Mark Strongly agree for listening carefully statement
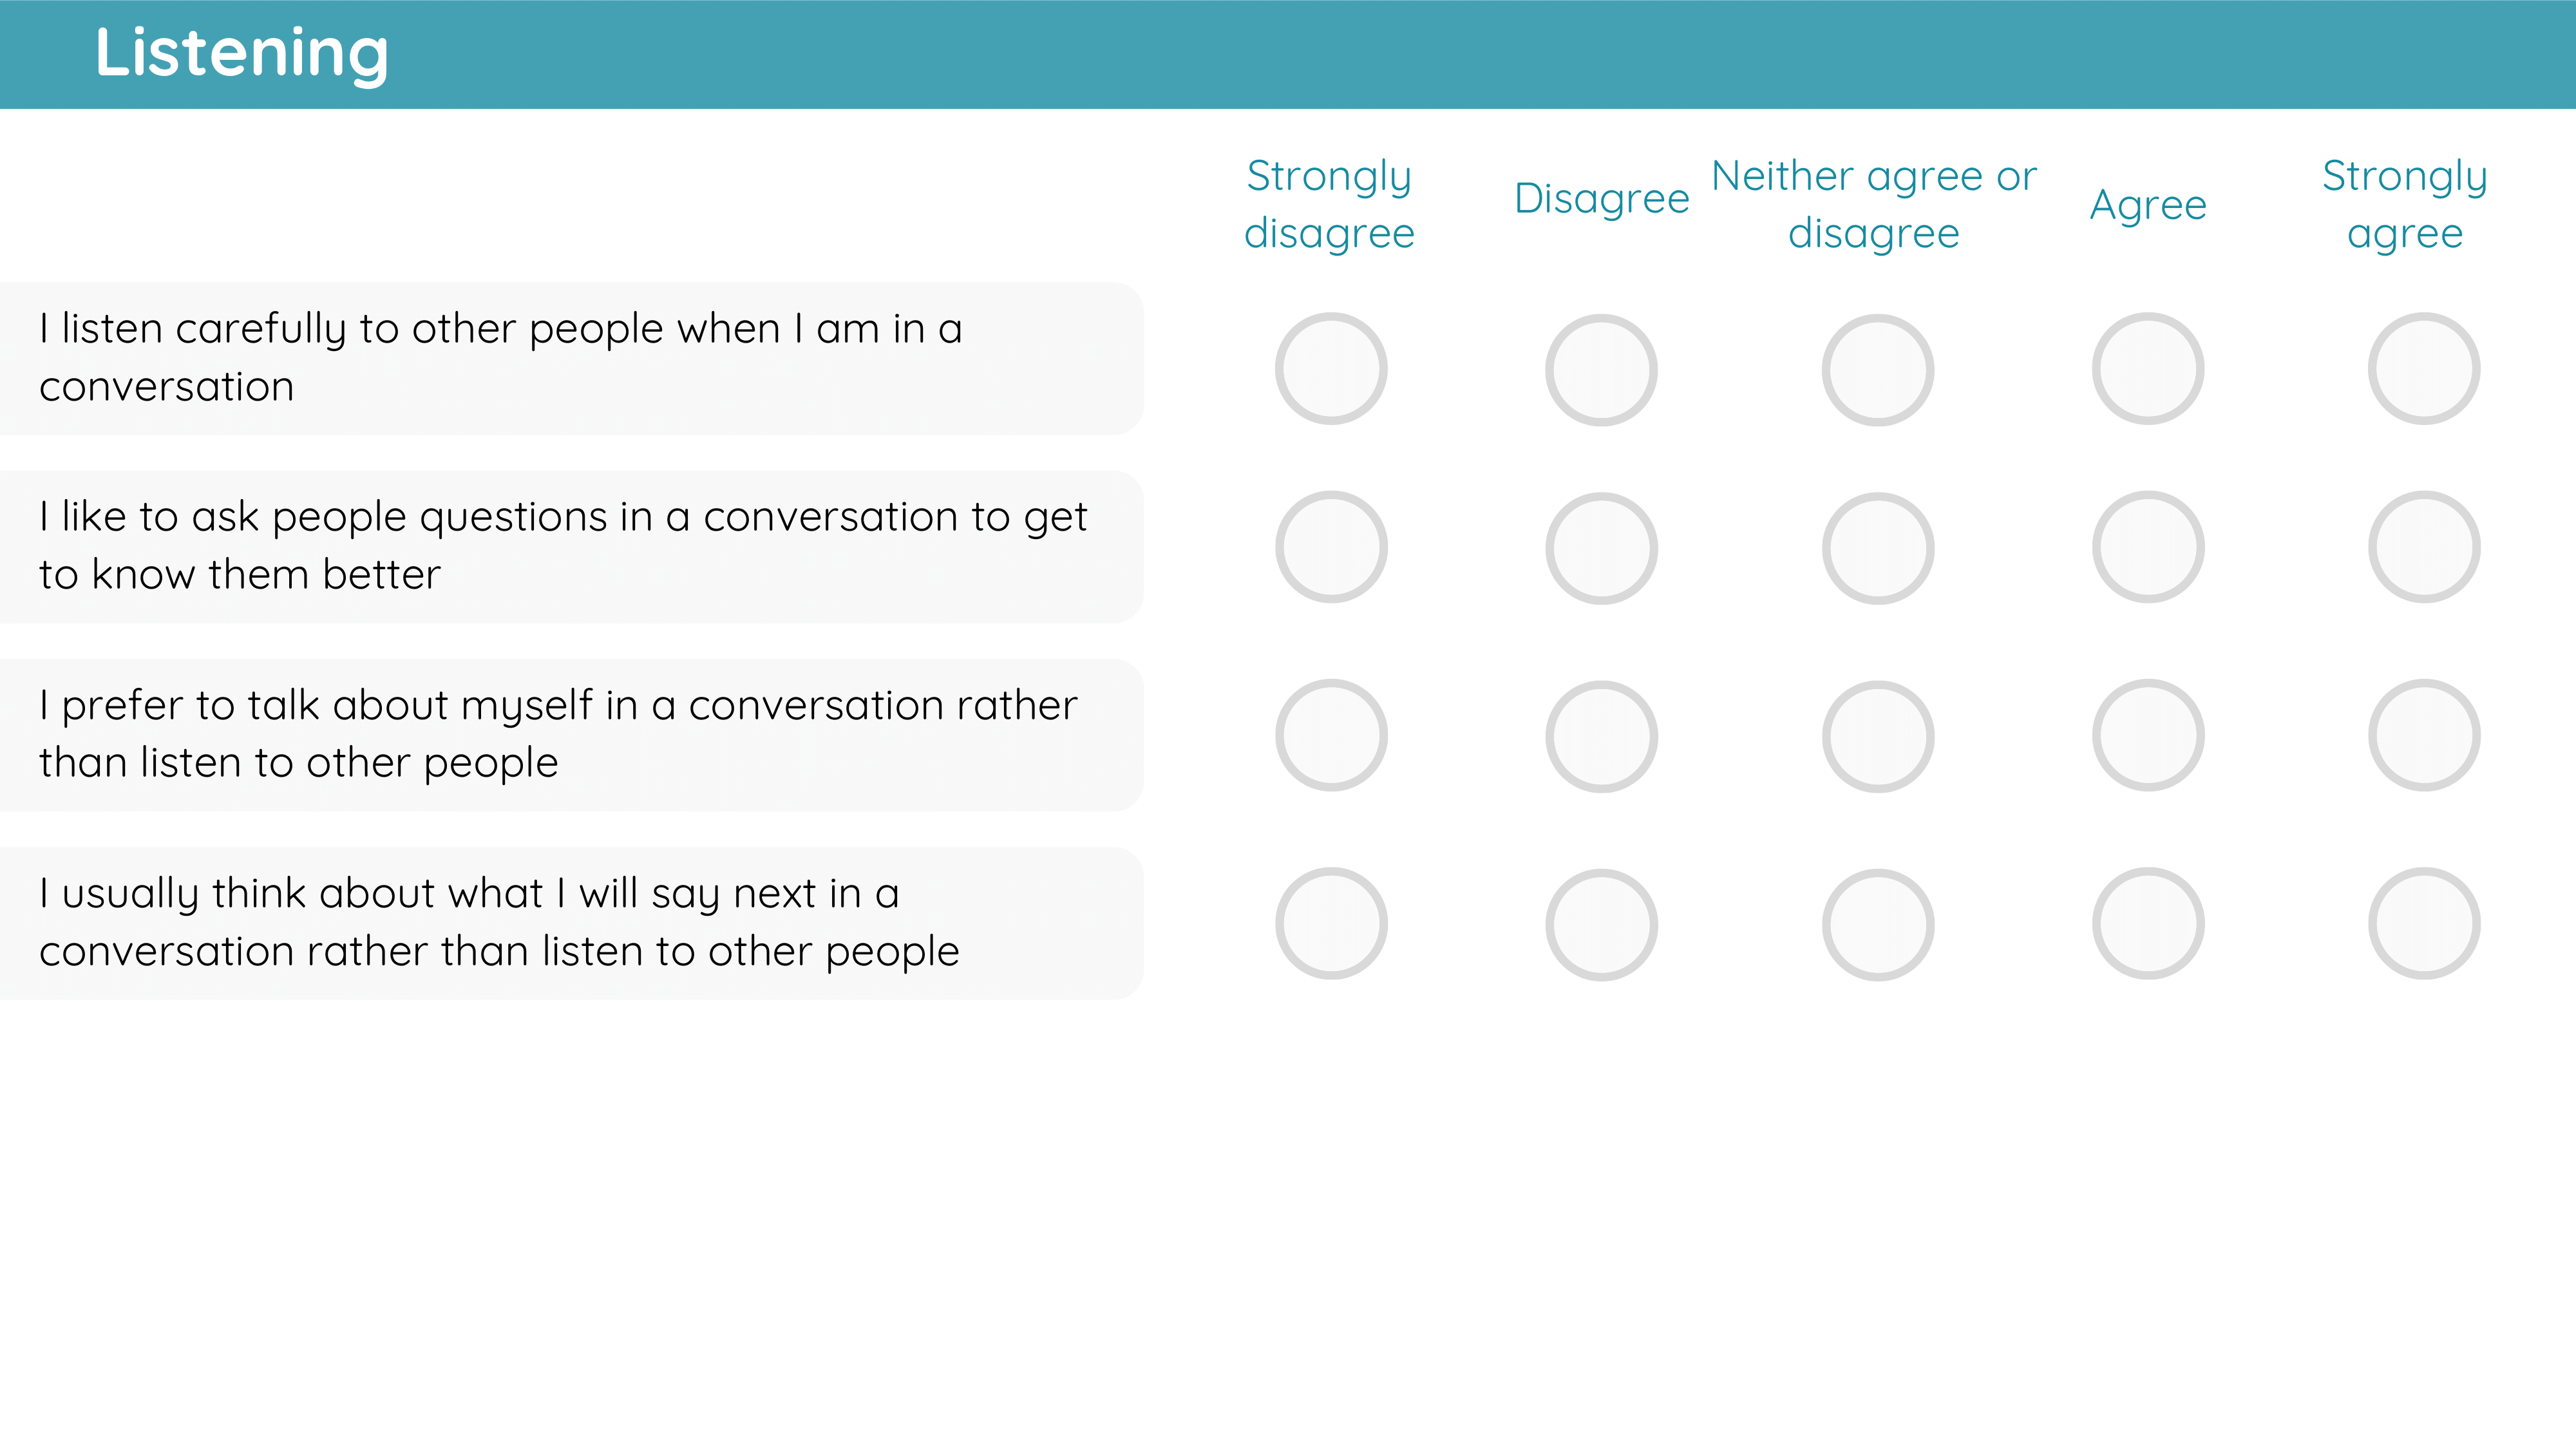 pyautogui.click(x=2424, y=369)
